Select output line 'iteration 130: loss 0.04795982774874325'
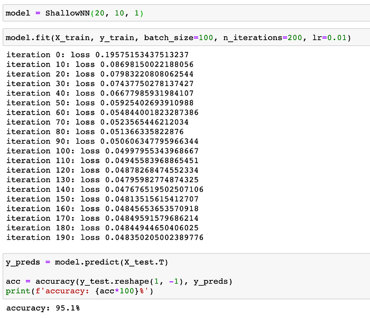The width and height of the screenshot is (370, 319). point(103,180)
